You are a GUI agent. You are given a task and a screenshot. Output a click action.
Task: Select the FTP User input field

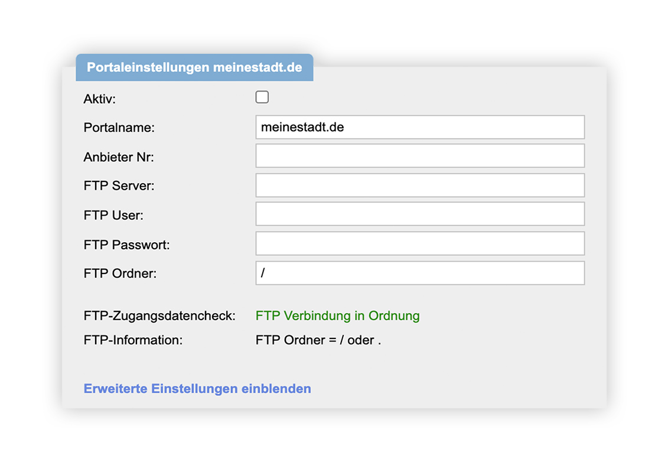click(x=420, y=213)
